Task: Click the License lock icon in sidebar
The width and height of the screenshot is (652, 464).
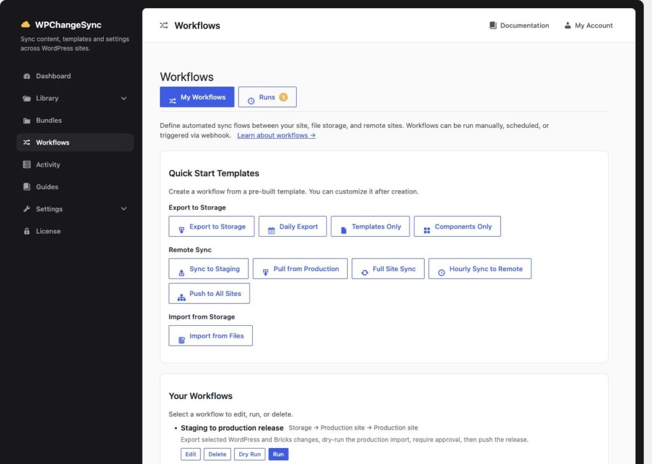Action: click(x=27, y=231)
